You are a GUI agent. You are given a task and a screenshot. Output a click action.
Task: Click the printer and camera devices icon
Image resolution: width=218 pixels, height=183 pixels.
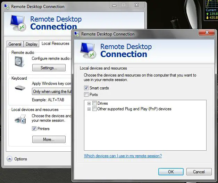tap(20, 119)
